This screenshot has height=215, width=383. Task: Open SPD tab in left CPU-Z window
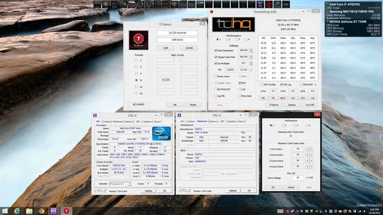point(138,121)
